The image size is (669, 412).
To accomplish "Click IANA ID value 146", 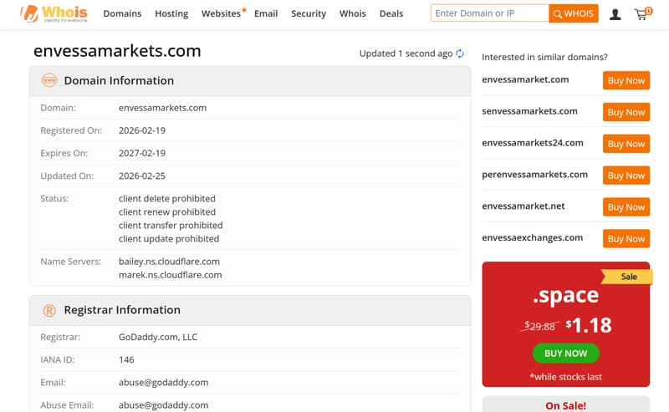I will click(x=126, y=359).
